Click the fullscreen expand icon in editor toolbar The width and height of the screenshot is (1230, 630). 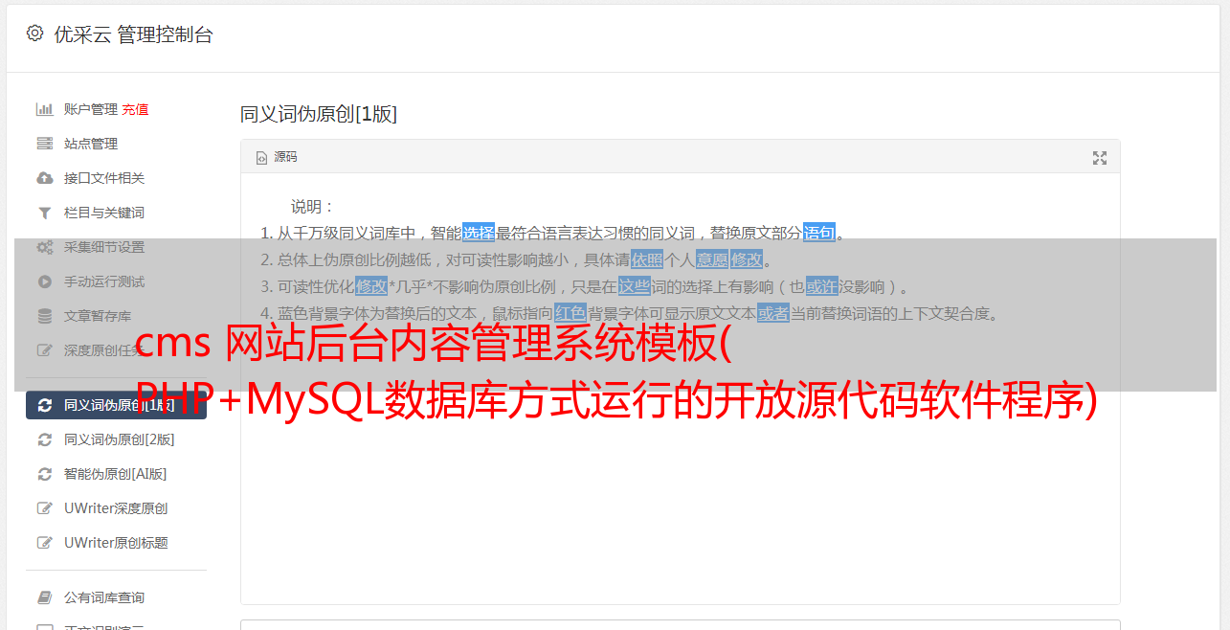(x=1100, y=158)
